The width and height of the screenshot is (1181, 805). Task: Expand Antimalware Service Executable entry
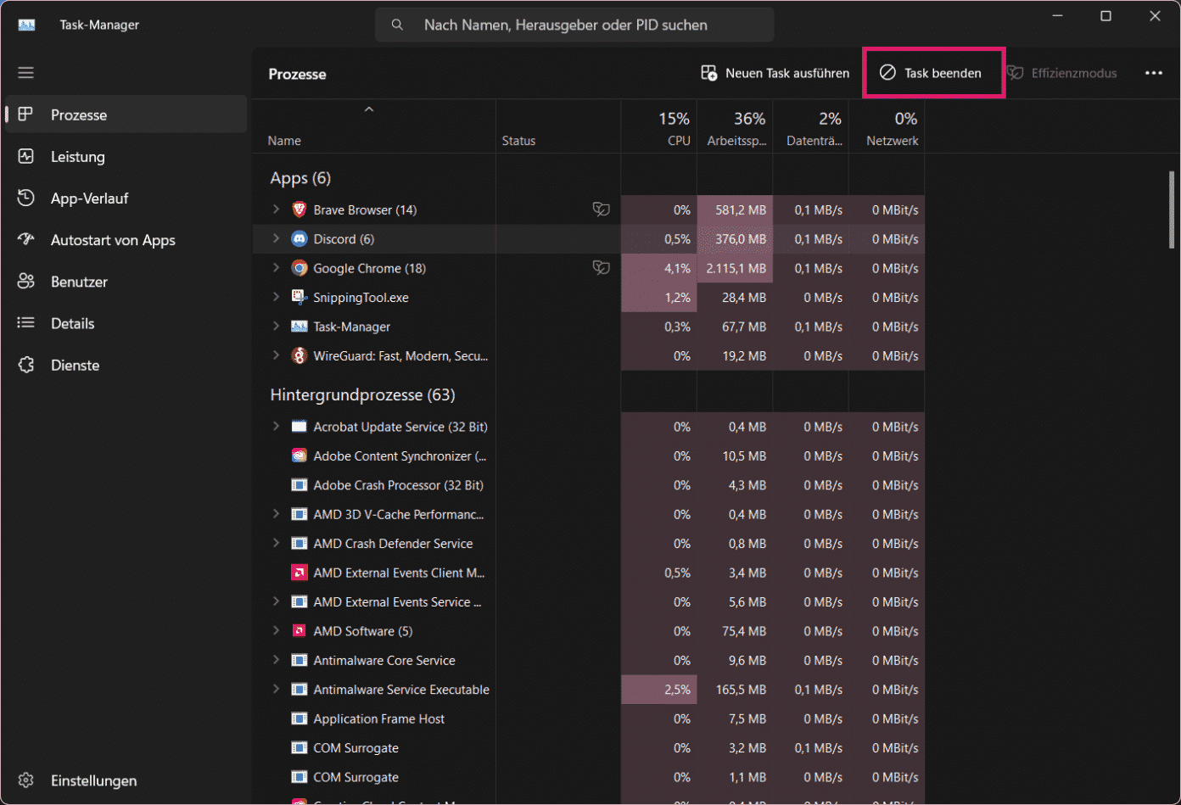(276, 690)
